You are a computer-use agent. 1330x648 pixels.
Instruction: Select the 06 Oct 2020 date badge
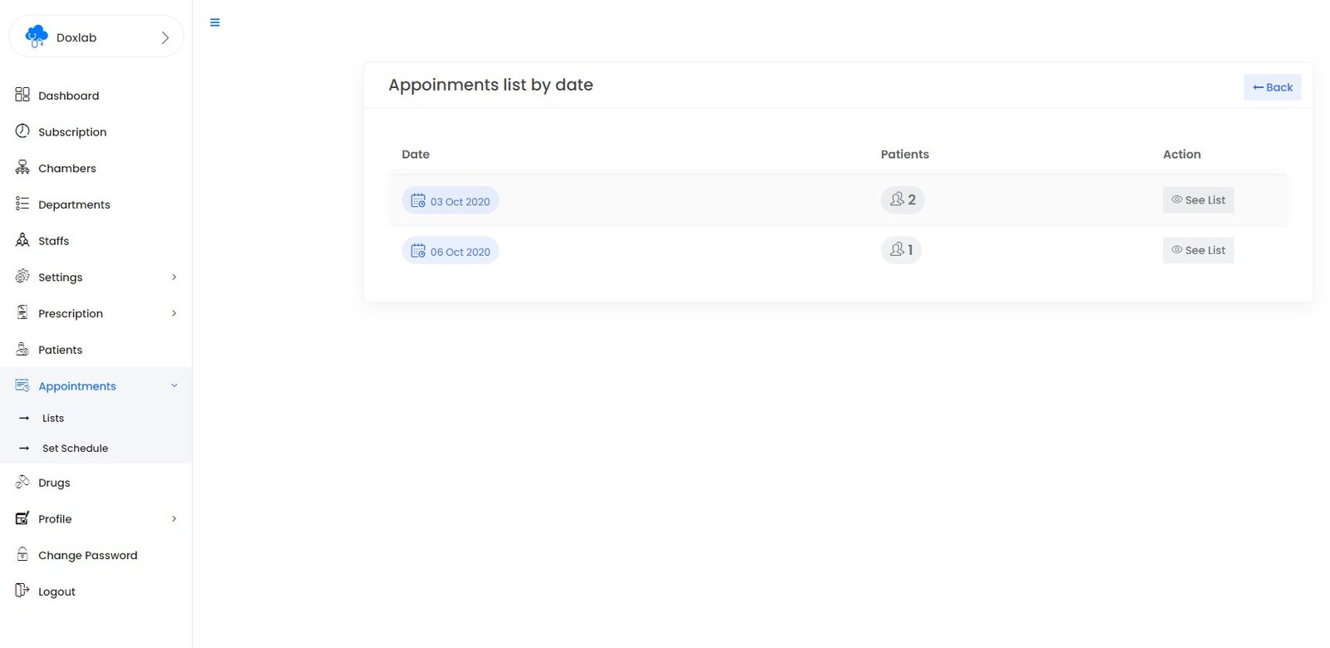pos(451,251)
